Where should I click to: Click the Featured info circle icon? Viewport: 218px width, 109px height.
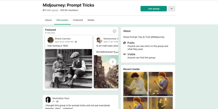pos(114,31)
